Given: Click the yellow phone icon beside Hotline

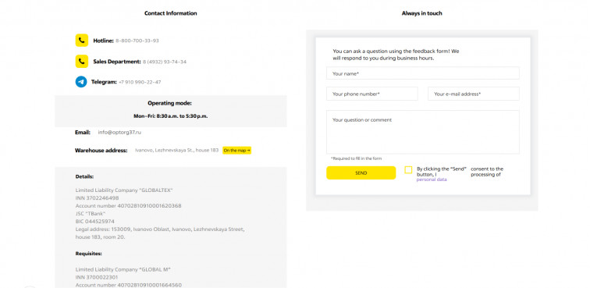Looking at the screenshot, I should (x=82, y=41).
